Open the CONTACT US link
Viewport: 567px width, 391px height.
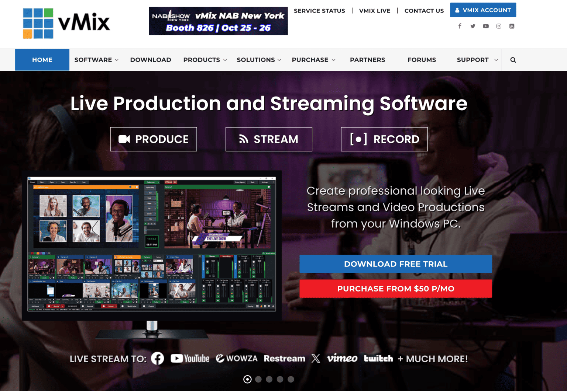pos(424,11)
